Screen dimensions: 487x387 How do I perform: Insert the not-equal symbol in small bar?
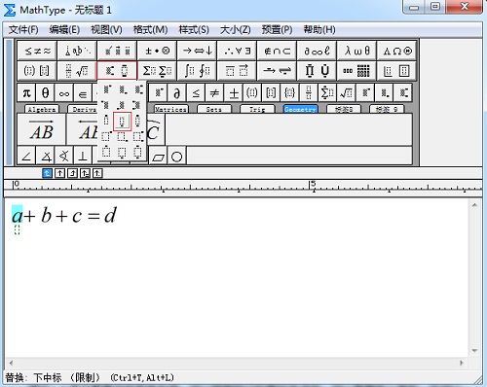click(x=214, y=93)
